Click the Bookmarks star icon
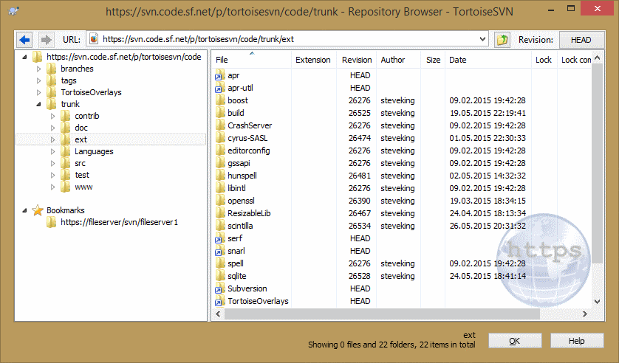 click(x=38, y=210)
